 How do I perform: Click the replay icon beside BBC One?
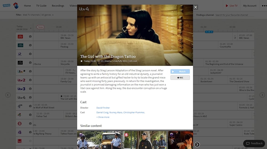coord(30,36)
